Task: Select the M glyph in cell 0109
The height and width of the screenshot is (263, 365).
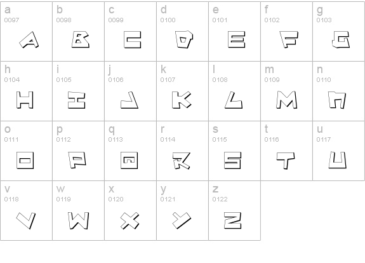Action: click(x=286, y=100)
